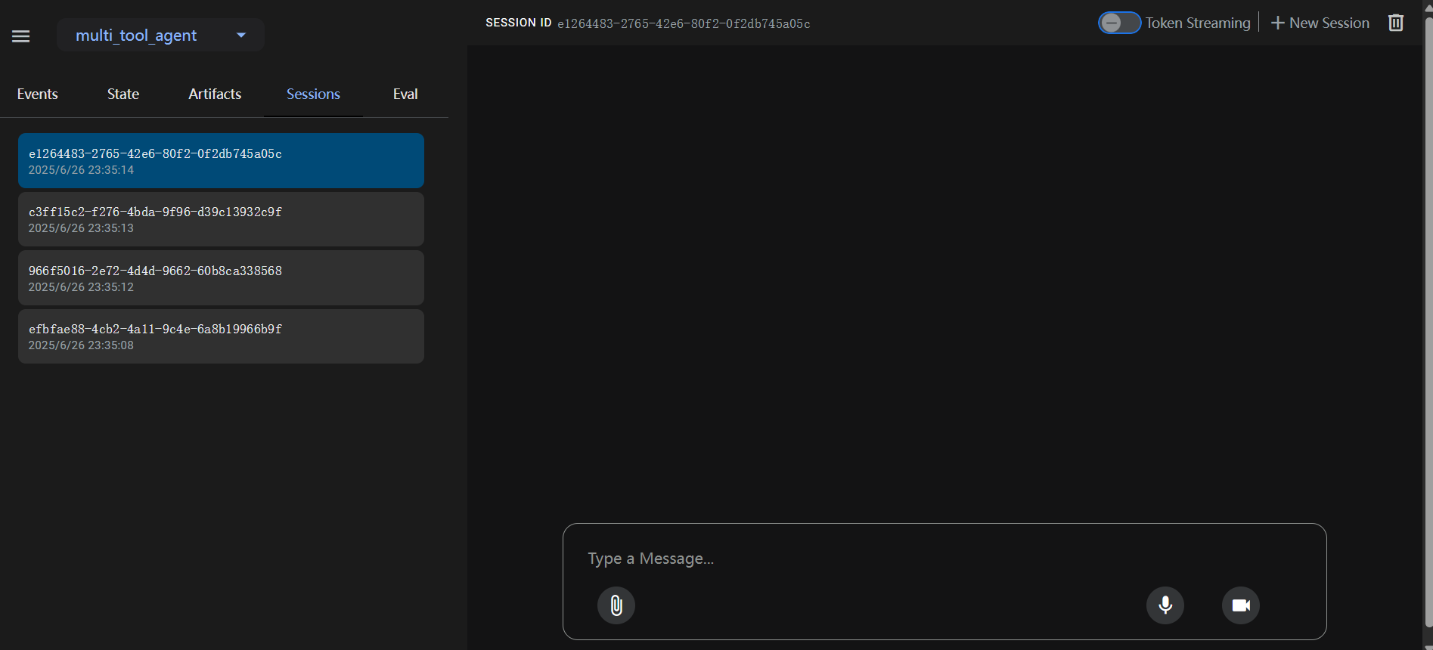The height and width of the screenshot is (650, 1433).
Task: Click the timestamp 2025/6/26 23:35:14
Action: tap(81, 170)
